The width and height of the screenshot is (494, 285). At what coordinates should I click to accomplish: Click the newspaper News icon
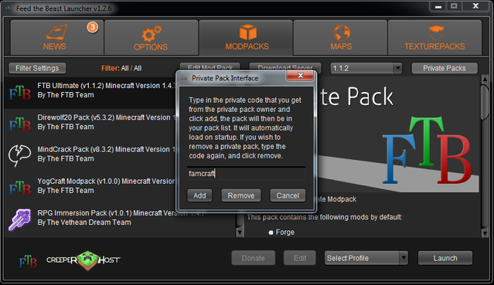coord(56,32)
